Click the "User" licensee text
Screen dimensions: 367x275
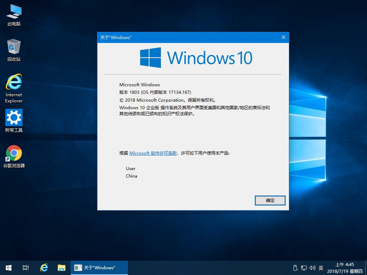pyautogui.click(x=130, y=168)
